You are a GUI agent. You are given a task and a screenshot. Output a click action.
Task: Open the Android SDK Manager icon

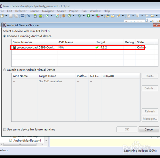pos(35,16)
